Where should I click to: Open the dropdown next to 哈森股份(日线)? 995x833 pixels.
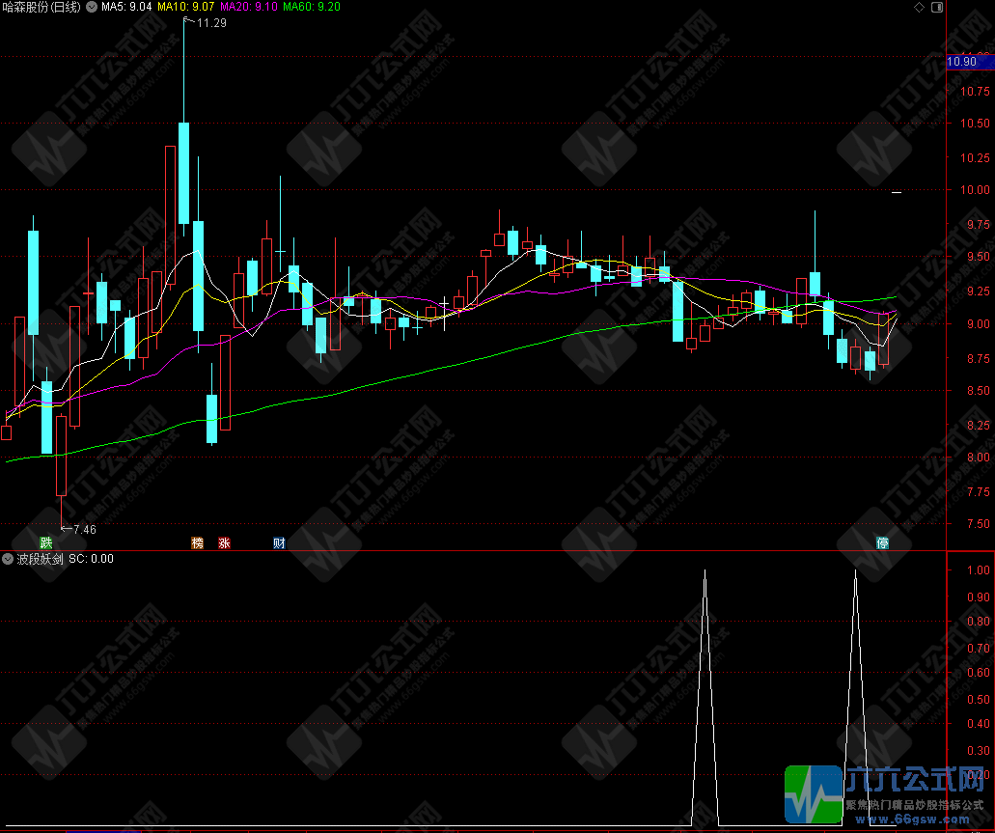(x=92, y=7)
